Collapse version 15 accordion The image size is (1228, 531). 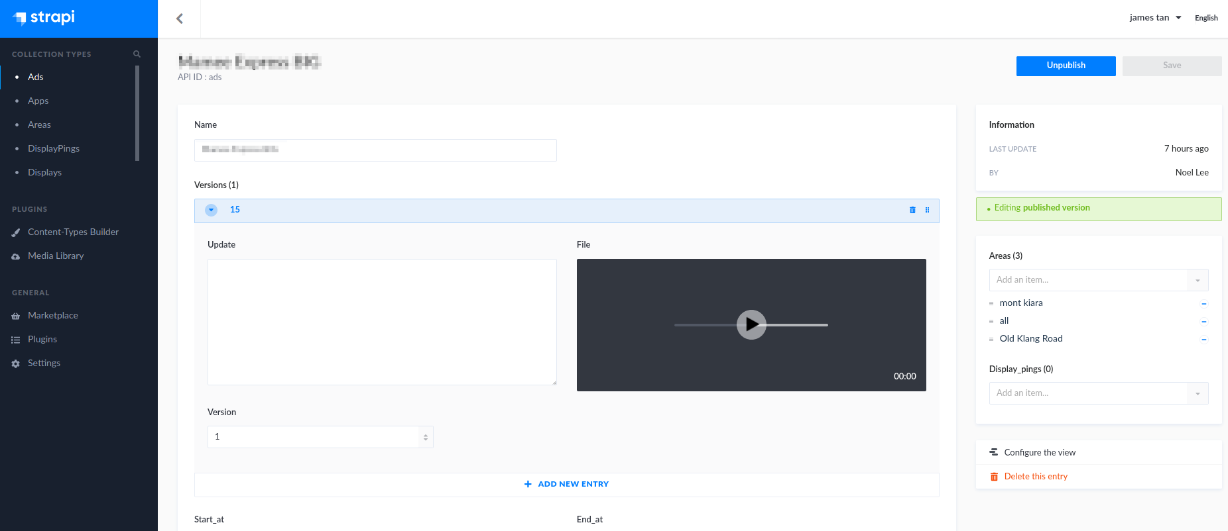tap(212, 210)
